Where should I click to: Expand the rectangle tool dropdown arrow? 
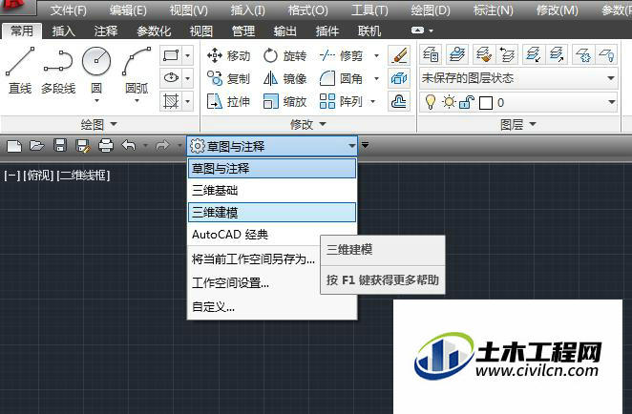[187, 55]
